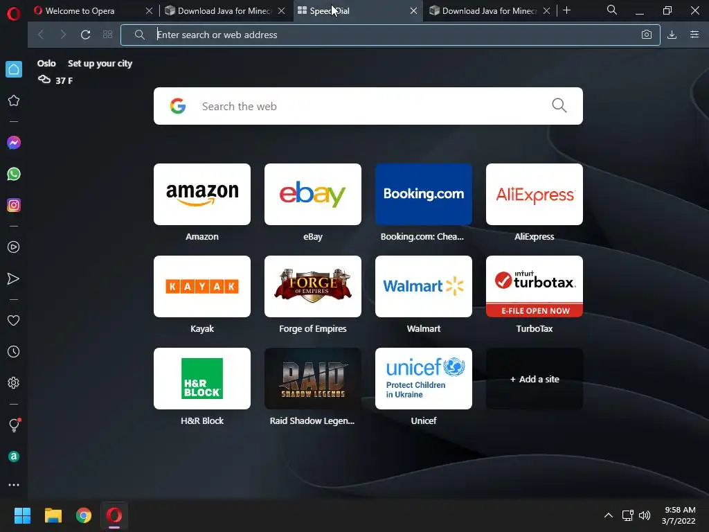Image resolution: width=709 pixels, height=532 pixels.
Task: Open Instagram in sidebar
Action: [14, 205]
